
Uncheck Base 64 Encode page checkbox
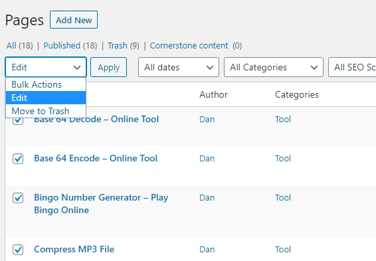pyautogui.click(x=18, y=159)
